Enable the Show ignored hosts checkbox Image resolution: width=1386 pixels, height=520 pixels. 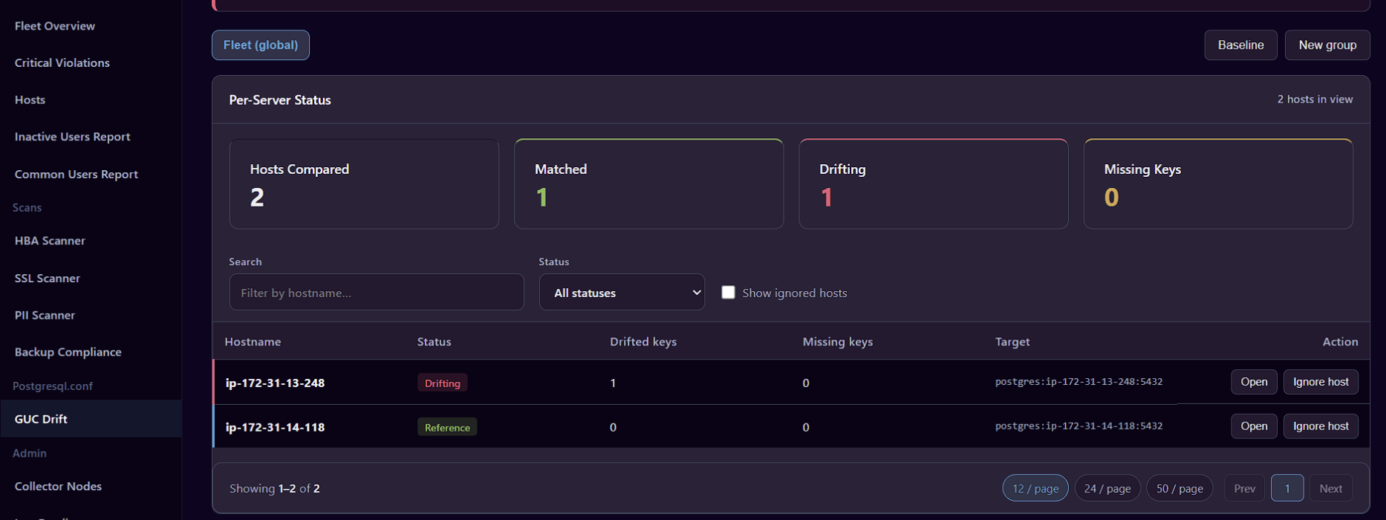pos(728,293)
